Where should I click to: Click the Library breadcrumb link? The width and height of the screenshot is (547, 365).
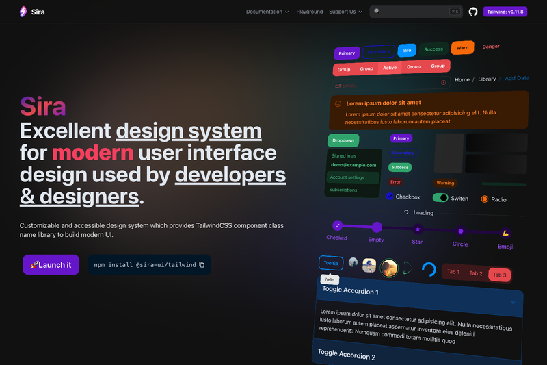click(487, 79)
